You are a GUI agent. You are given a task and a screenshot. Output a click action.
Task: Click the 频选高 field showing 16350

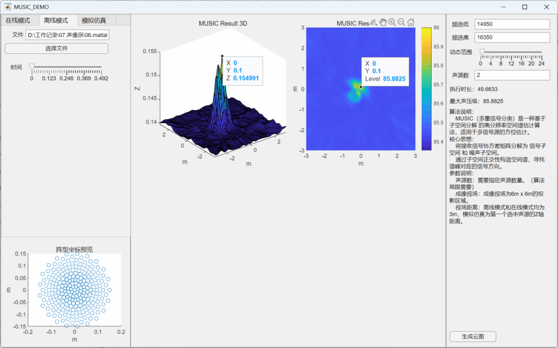[x=512, y=38]
